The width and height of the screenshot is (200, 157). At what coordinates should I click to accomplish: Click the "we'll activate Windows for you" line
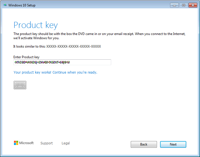(36, 38)
